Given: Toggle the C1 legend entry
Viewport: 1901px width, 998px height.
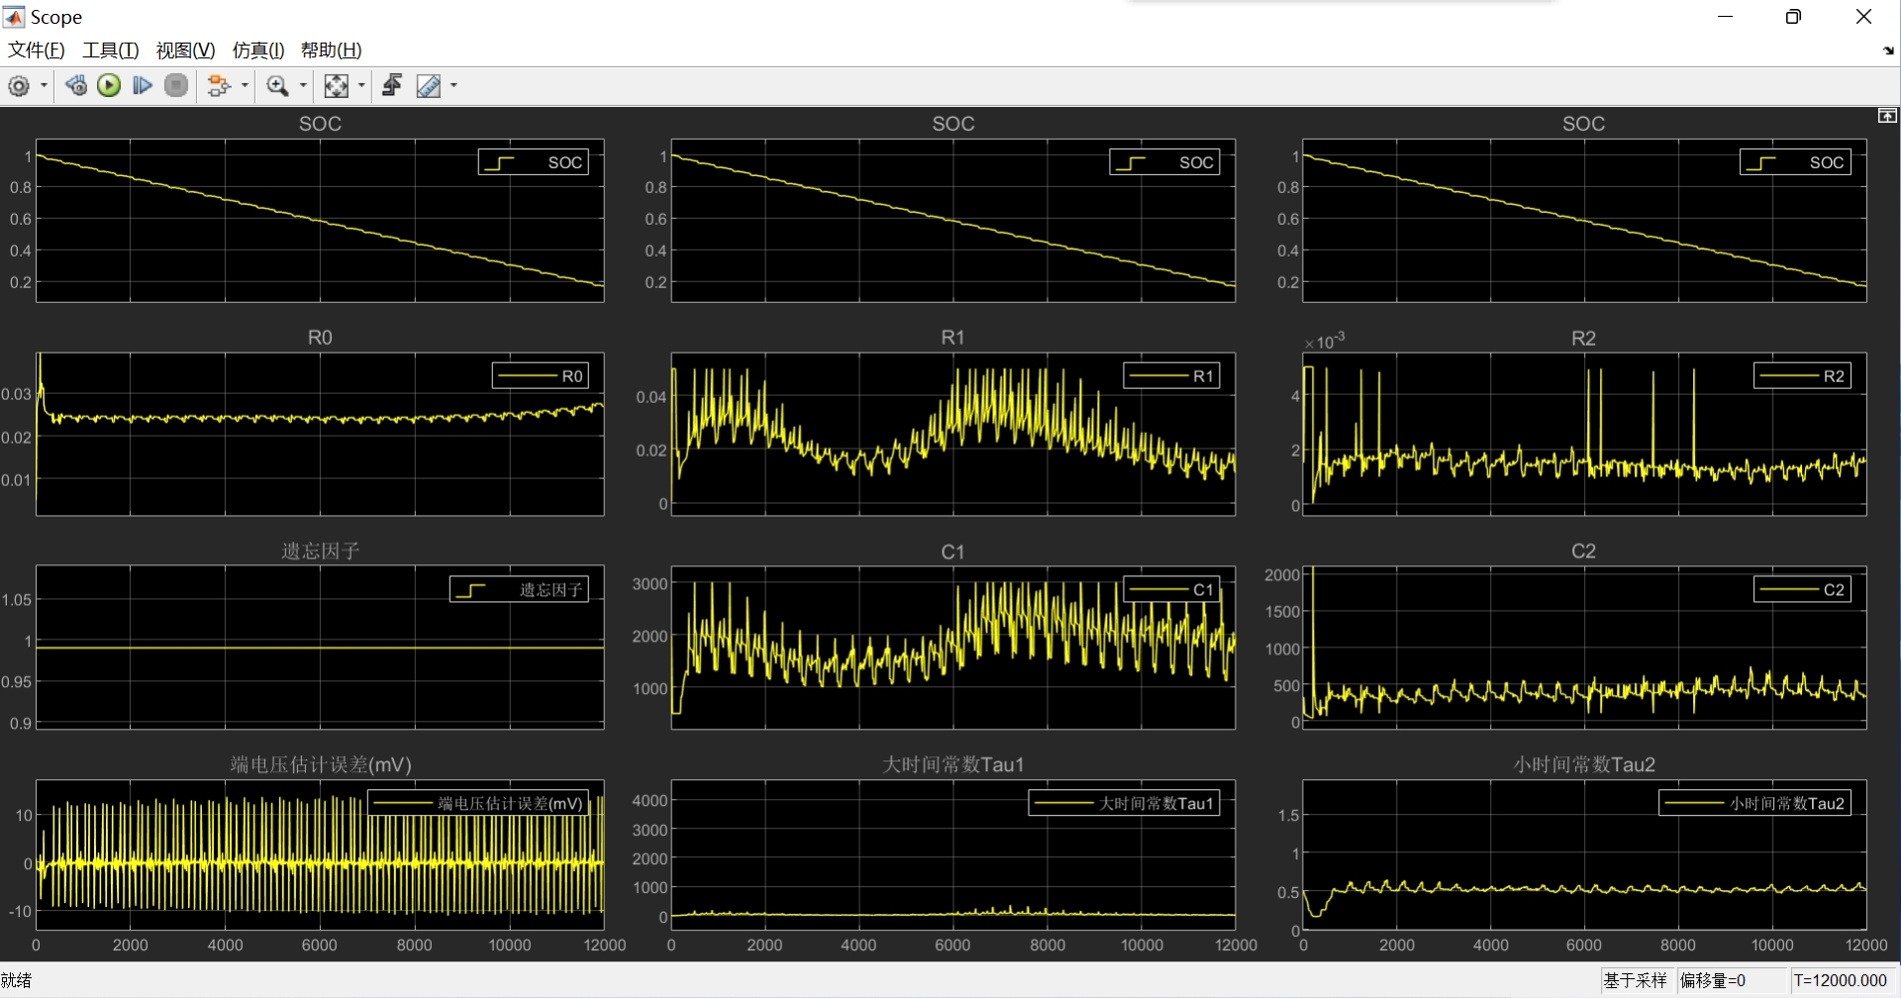Looking at the screenshot, I should [1171, 590].
